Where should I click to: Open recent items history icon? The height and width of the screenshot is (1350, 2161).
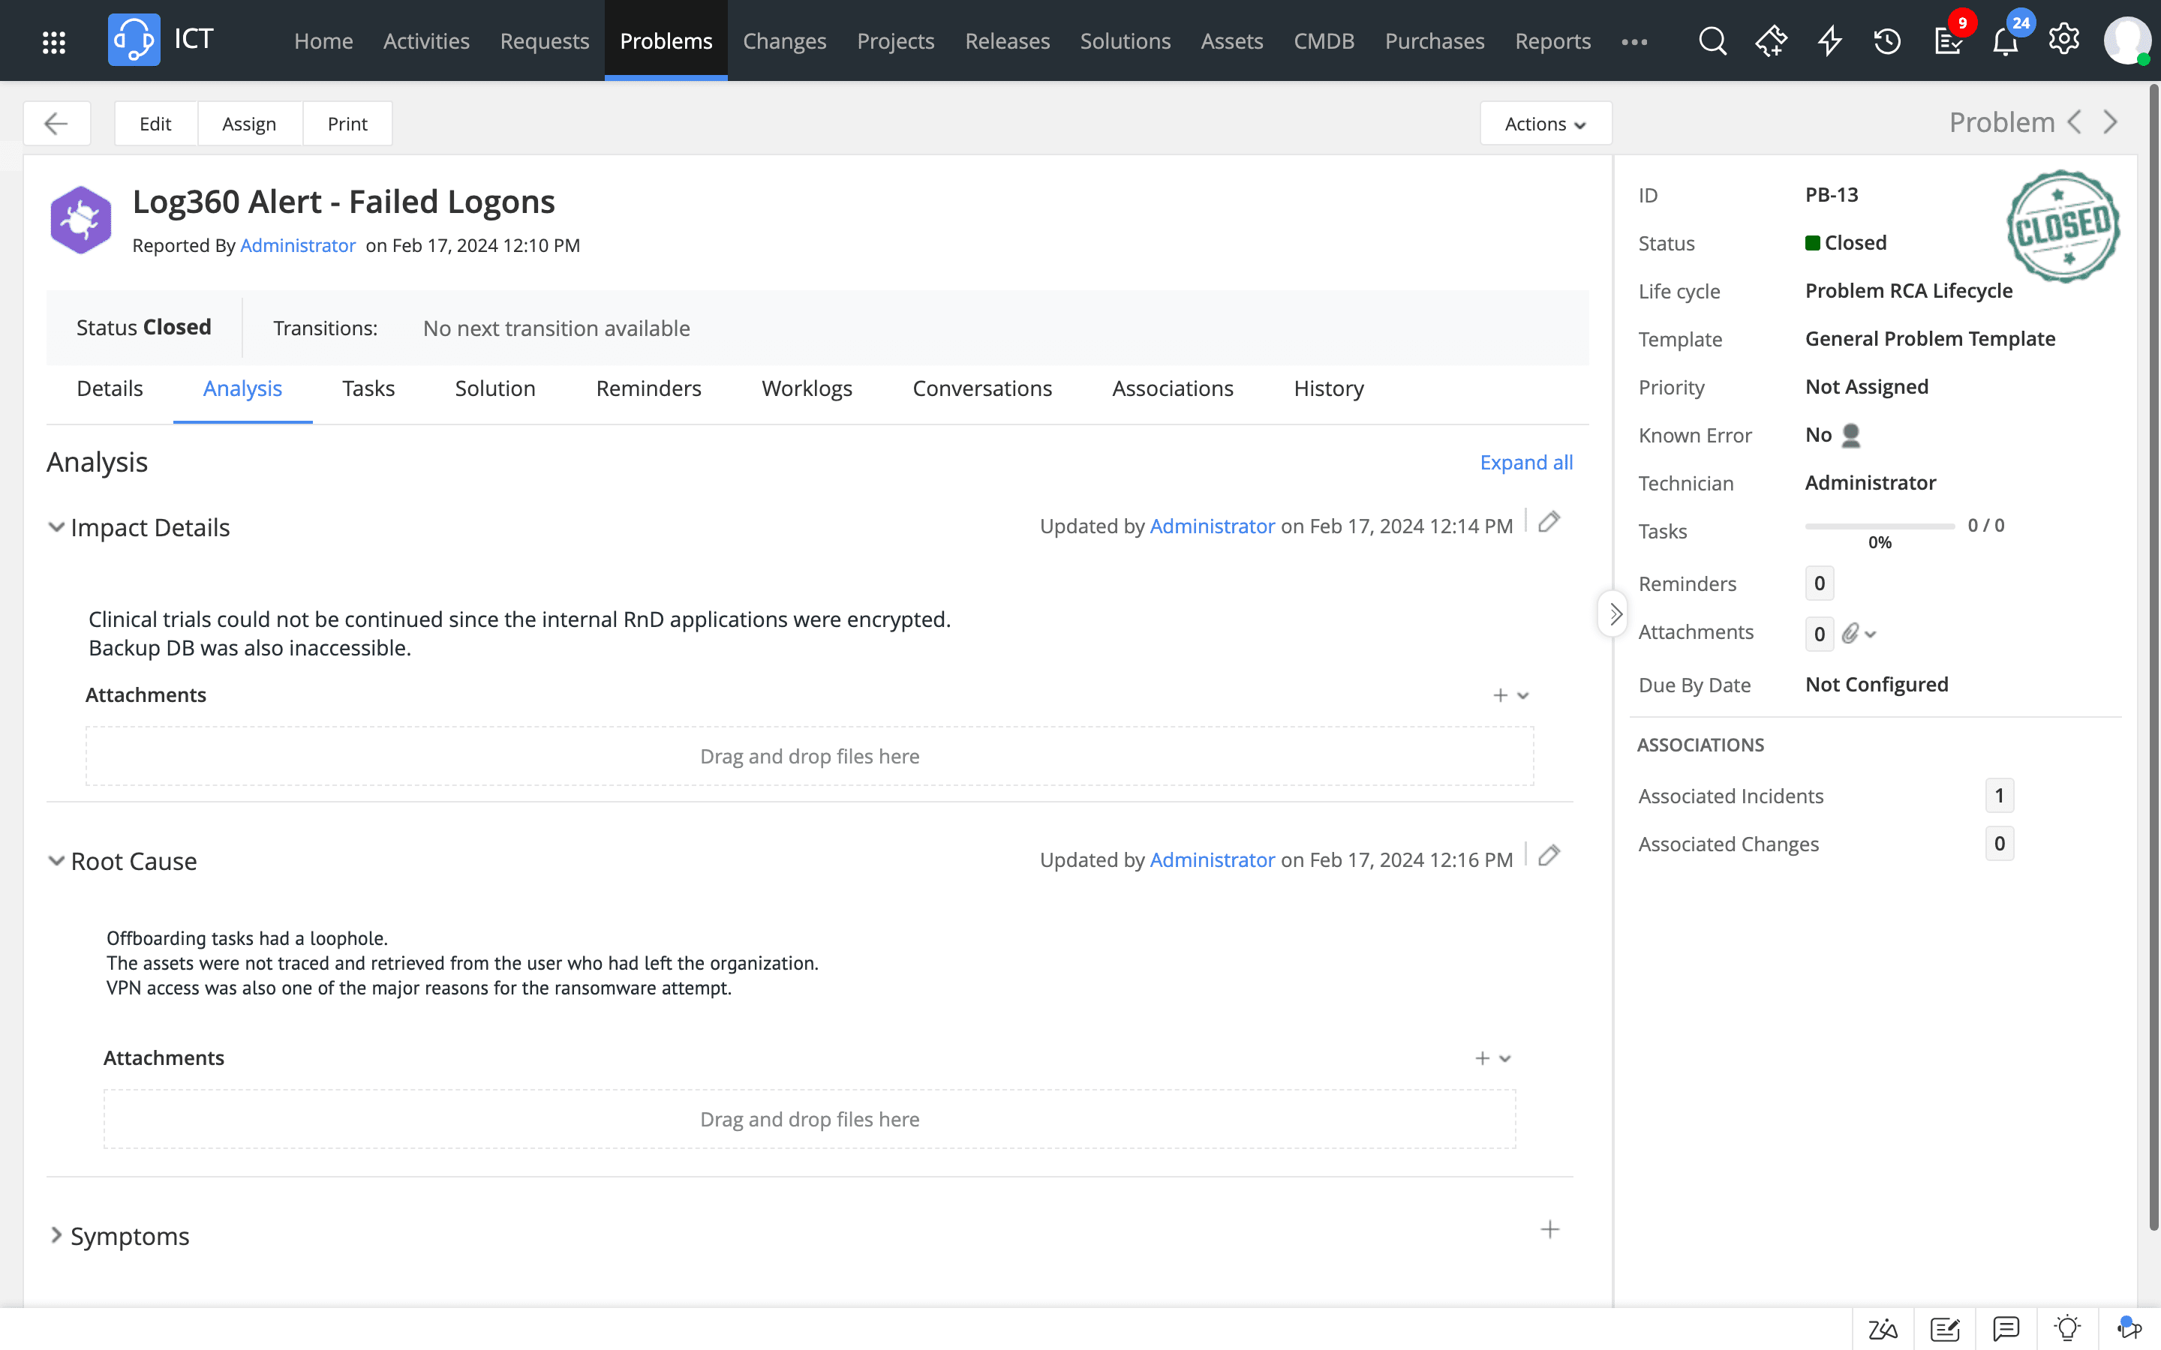pyautogui.click(x=1887, y=41)
